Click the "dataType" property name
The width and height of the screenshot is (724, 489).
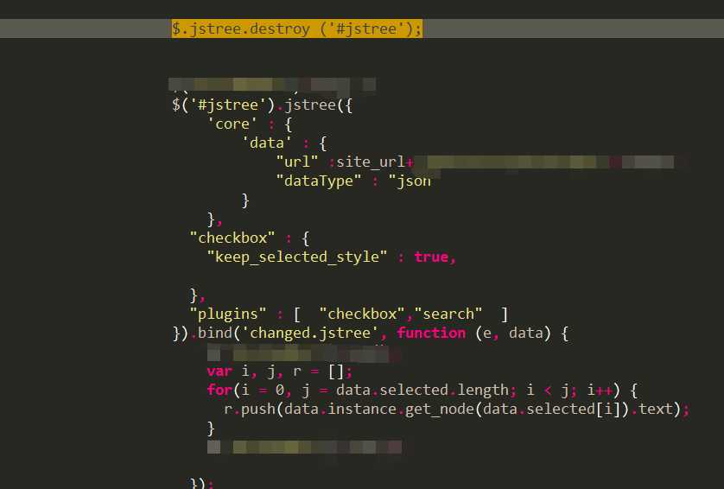pyautogui.click(x=319, y=181)
